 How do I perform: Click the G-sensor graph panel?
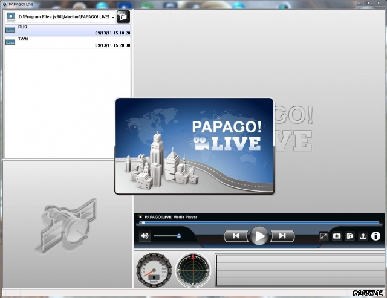(x=300, y=270)
